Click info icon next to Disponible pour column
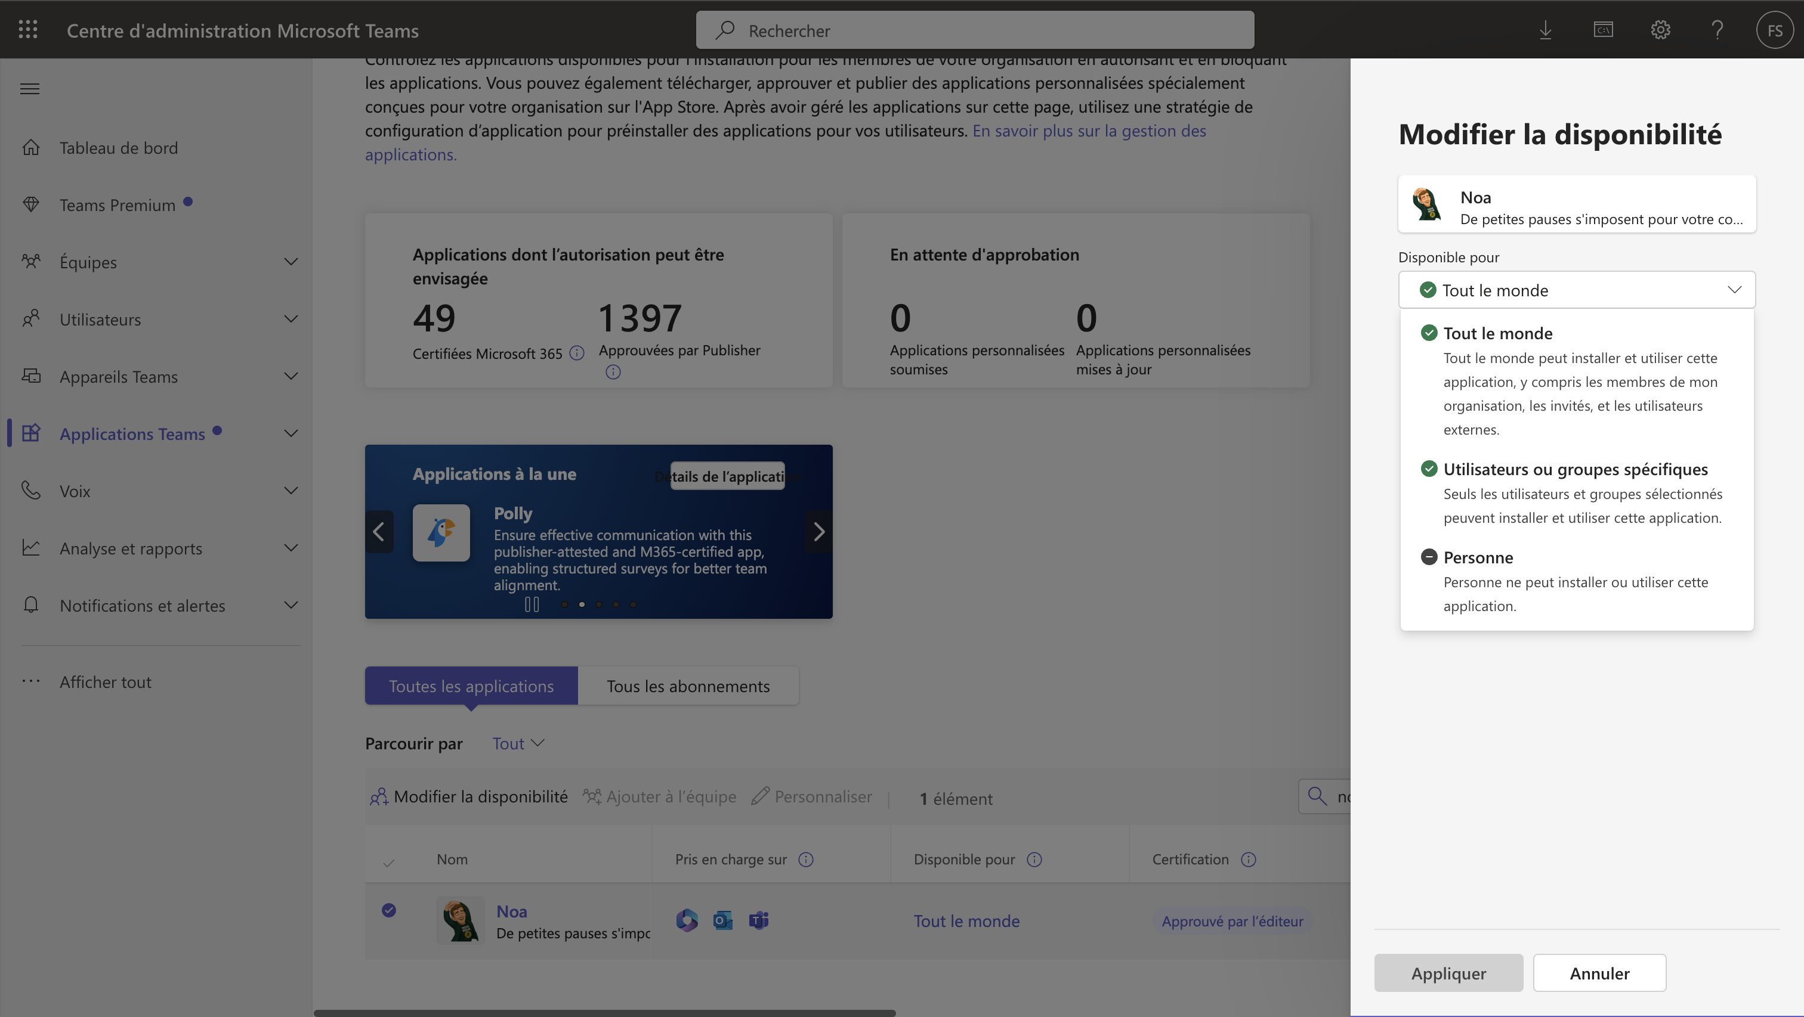 (1034, 859)
